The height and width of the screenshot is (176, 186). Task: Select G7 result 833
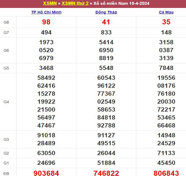point(106,33)
